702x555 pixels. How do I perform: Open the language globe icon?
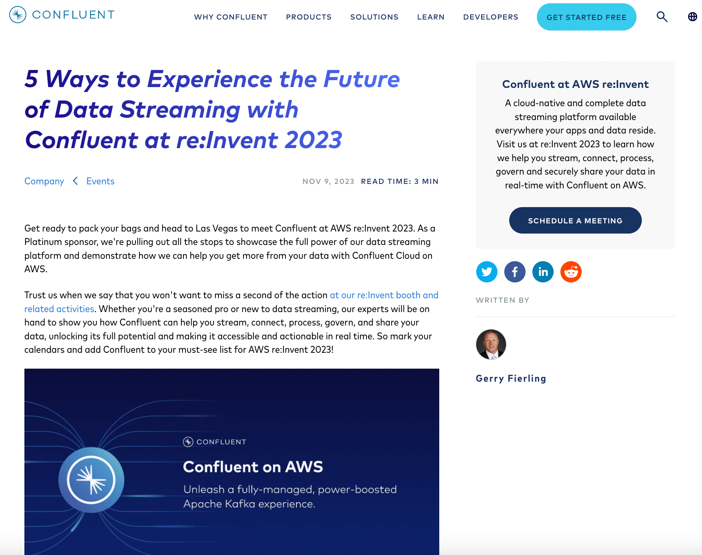(692, 17)
